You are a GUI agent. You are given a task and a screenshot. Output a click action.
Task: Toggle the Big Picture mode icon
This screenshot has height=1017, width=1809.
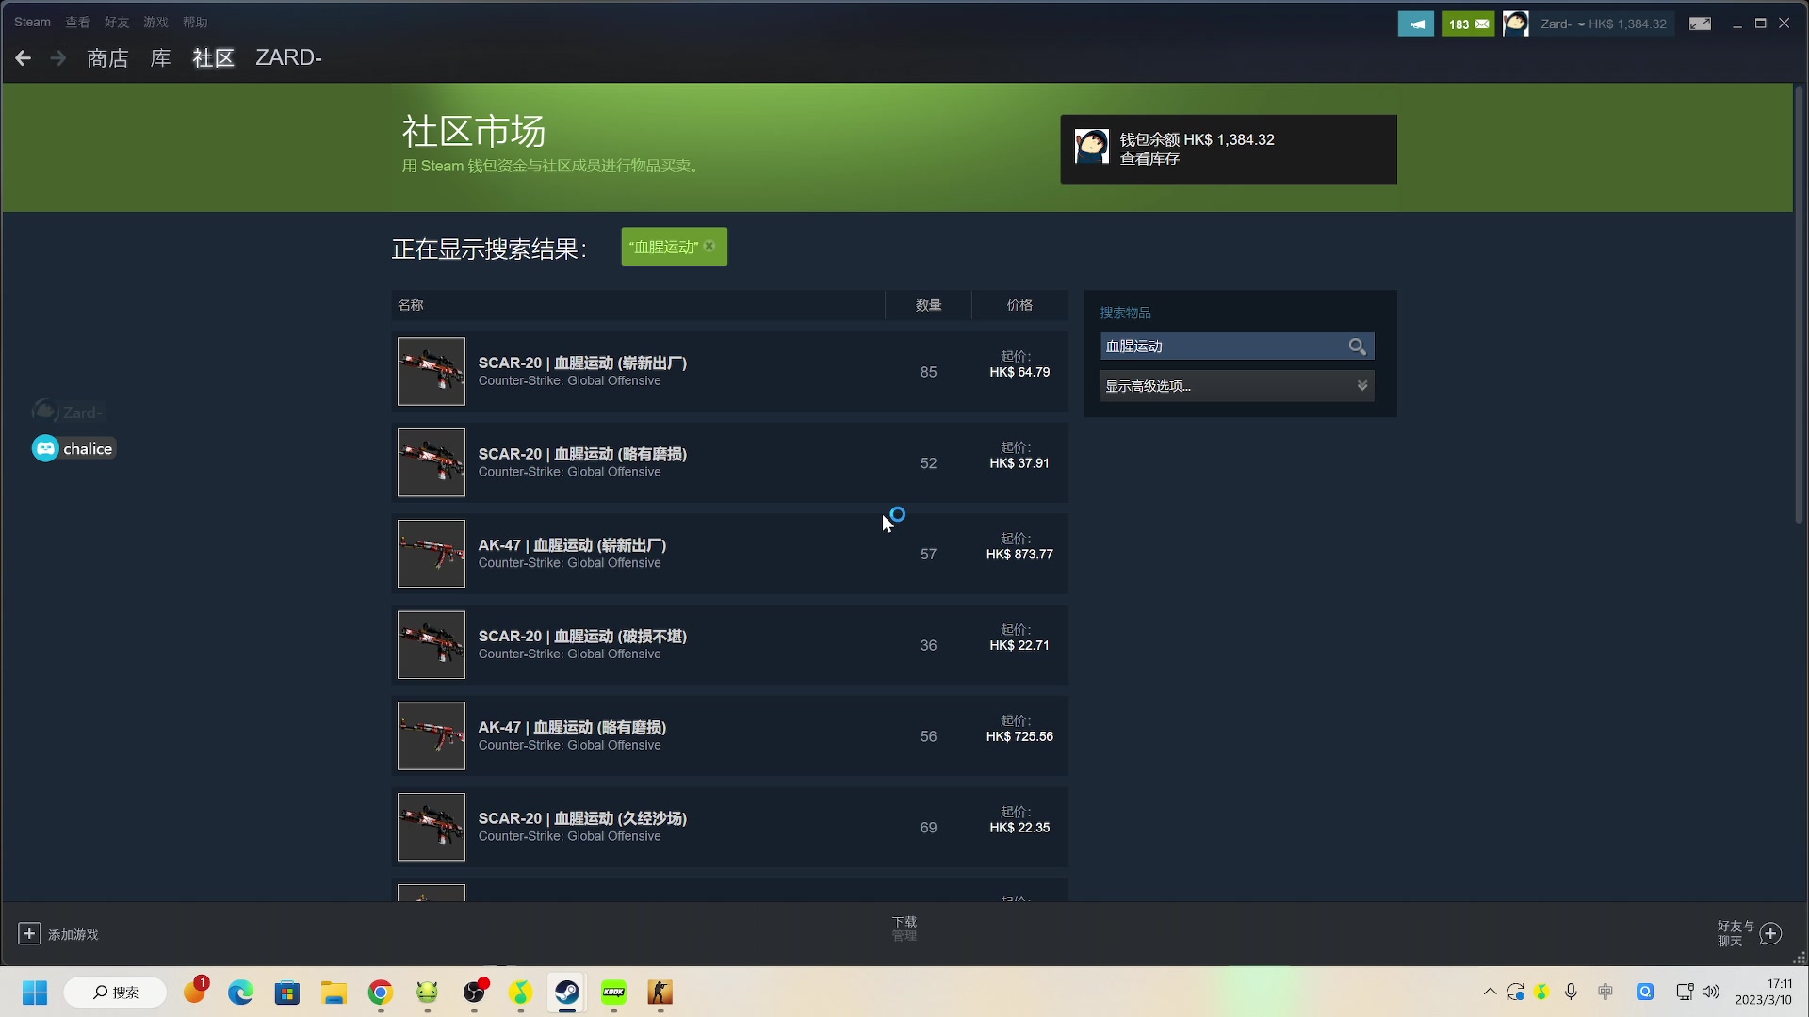click(1700, 24)
